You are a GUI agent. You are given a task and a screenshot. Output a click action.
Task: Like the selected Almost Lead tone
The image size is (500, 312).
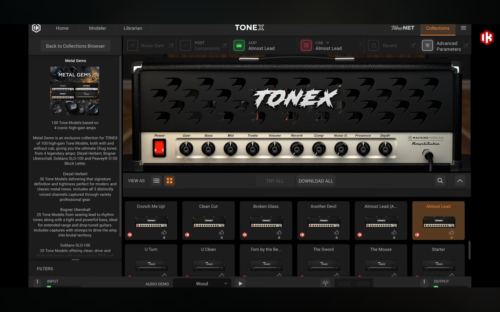[452, 232]
